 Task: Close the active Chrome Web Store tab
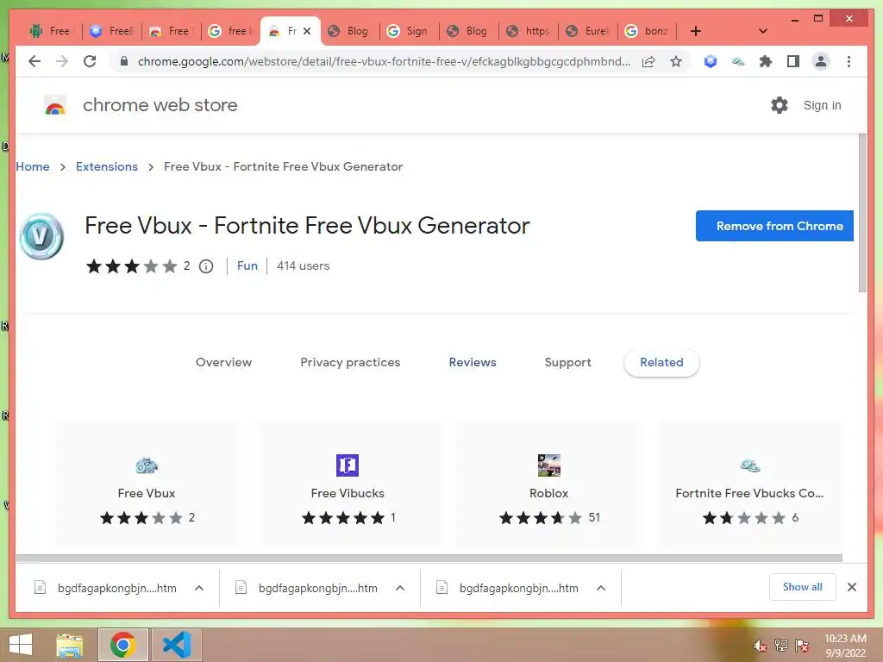[307, 31]
